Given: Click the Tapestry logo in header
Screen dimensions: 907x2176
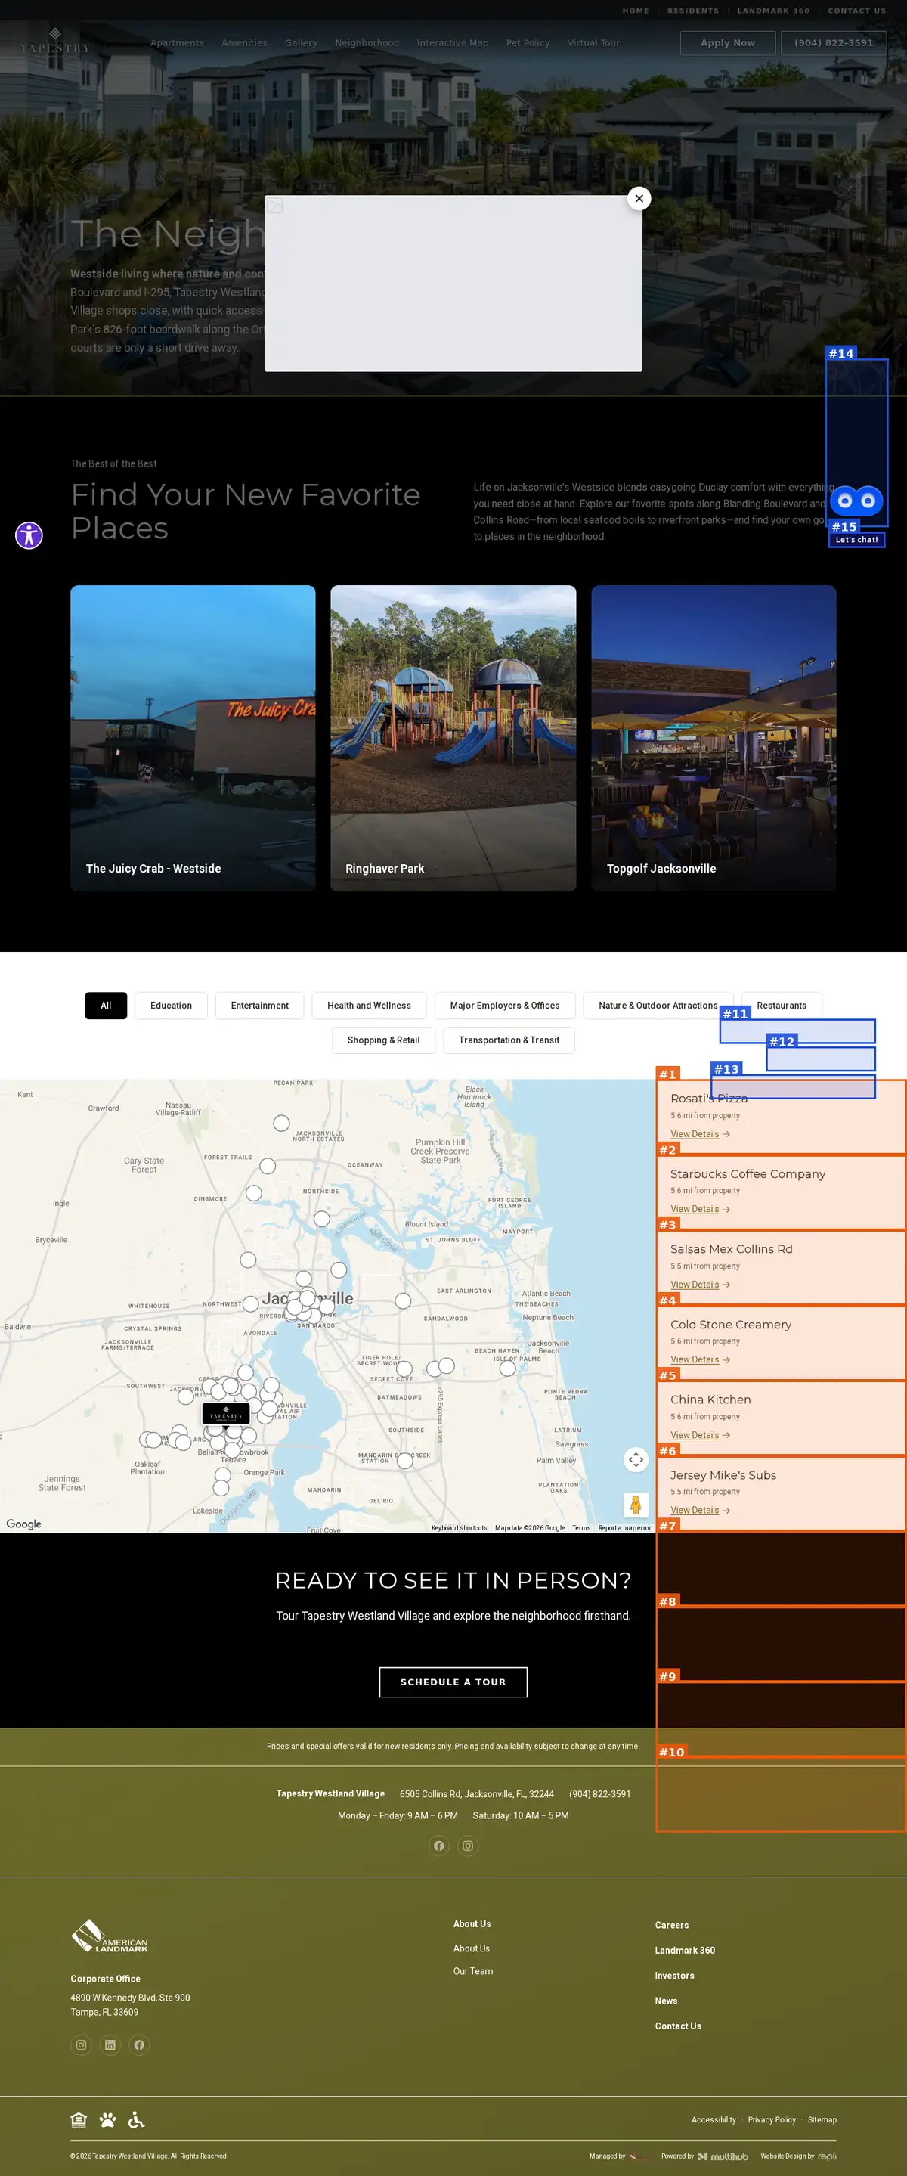Looking at the screenshot, I should click(x=55, y=42).
